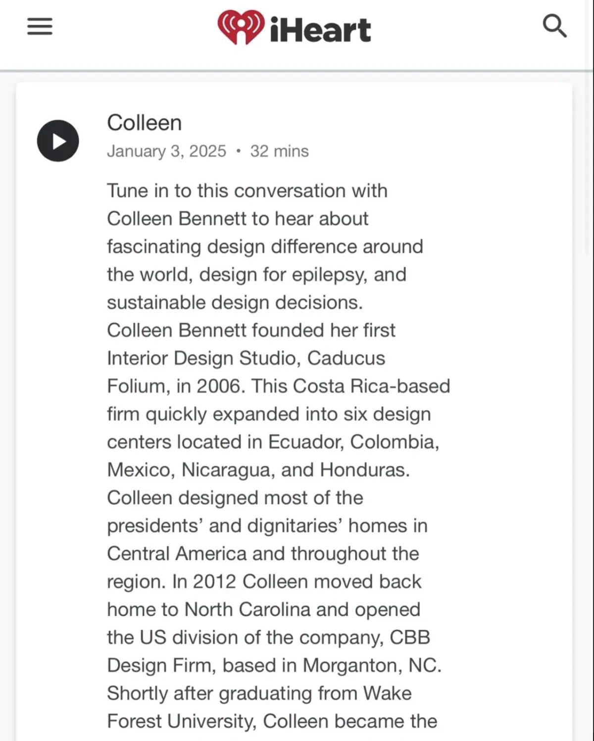This screenshot has width=594, height=741.
Task: Click the 'design for epilepsy' text line
Action: click(x=256, y=275)
